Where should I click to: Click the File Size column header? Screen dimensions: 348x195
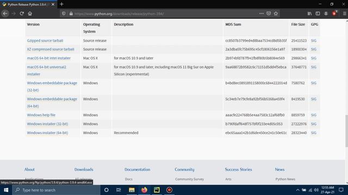298,24
